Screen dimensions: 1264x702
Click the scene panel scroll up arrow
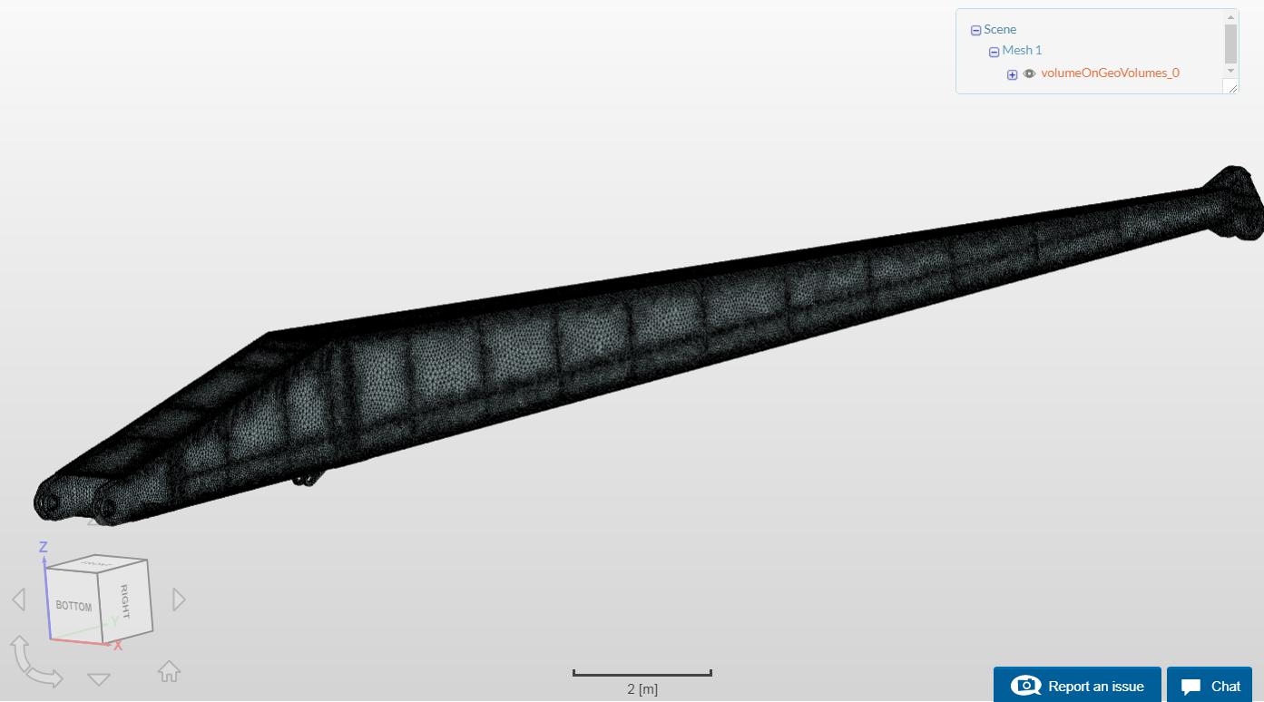(x=1230, y=17)
